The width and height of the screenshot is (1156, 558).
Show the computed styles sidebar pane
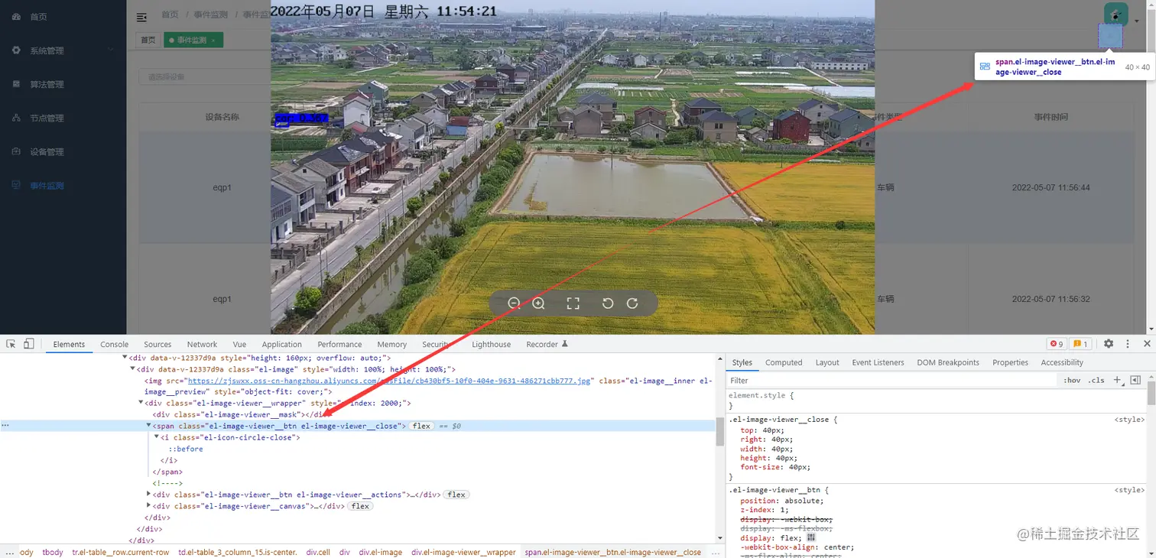tap(1135, 380)
